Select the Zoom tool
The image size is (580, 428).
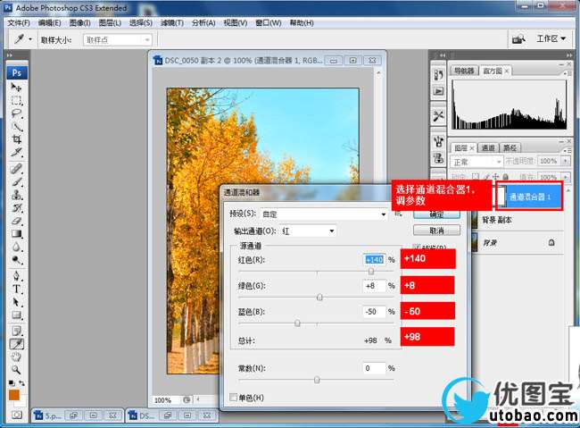tap(16, 369)
